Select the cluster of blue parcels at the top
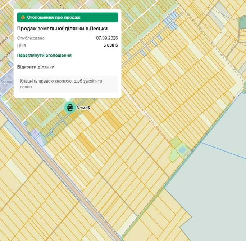The width and height of the screenshot is (246, 241). (171, 21)
